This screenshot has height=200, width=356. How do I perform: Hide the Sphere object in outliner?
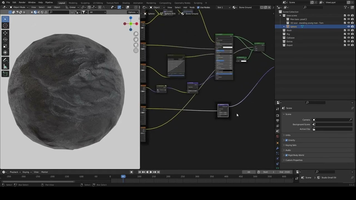(x=348, y=27)
